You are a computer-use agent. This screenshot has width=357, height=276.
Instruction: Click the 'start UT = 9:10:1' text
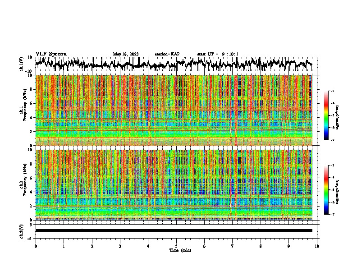coord(218,54)
